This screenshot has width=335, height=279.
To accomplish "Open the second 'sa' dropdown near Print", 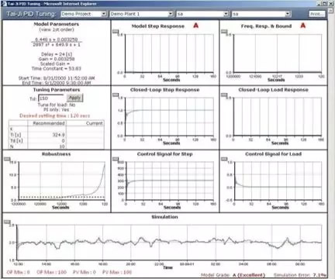I will [288, 14].
